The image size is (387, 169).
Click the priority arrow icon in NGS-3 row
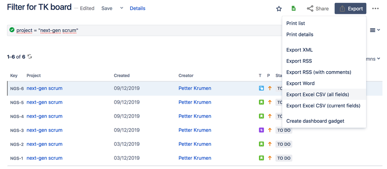pyautogui.click(x=270, y=130)
